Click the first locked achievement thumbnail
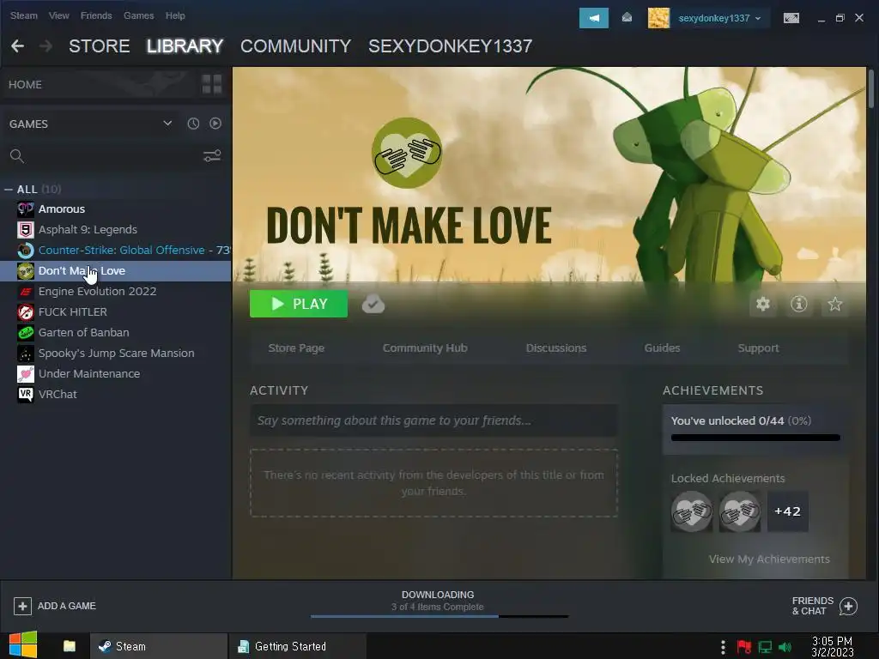 [692, 511]
